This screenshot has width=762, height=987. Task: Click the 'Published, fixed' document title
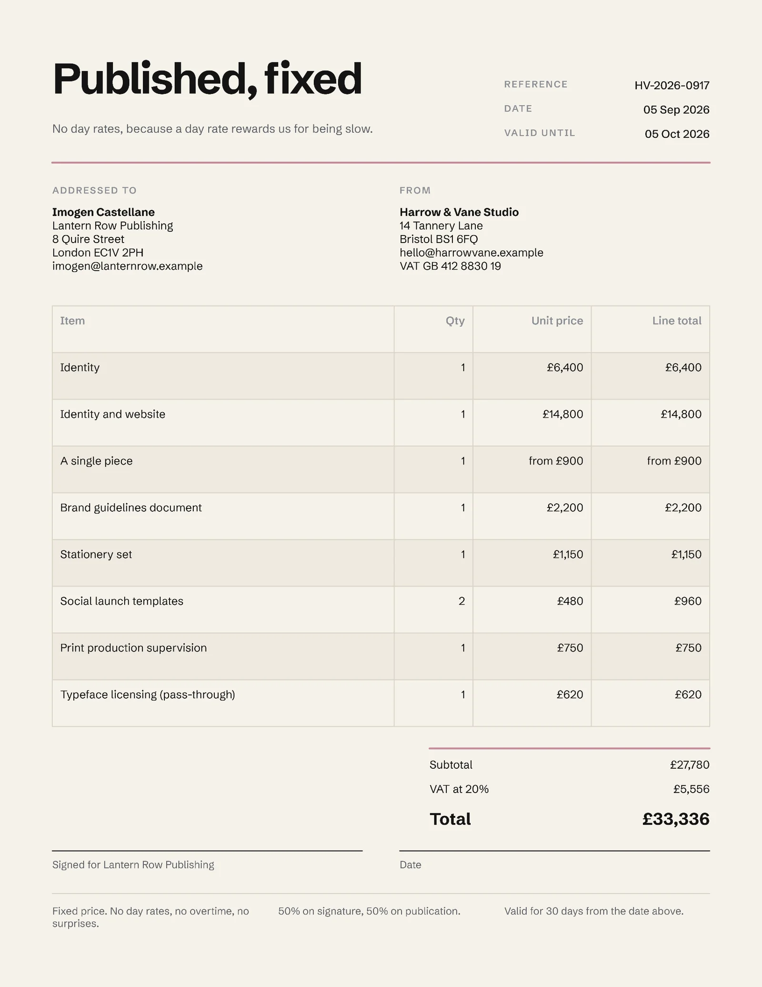pos(207,79)
